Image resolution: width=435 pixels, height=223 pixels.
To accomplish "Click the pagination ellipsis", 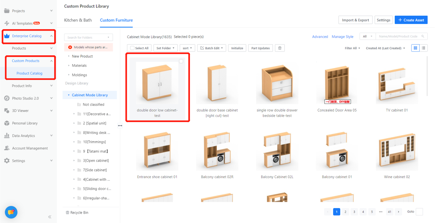I will click(x=381, y=212).
